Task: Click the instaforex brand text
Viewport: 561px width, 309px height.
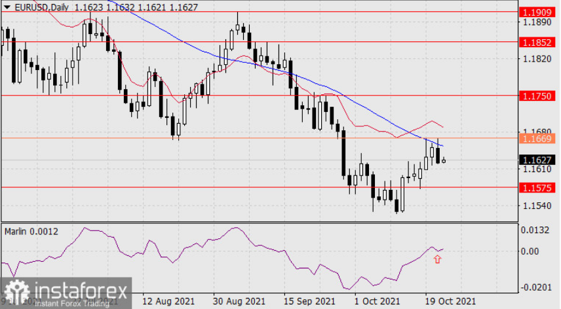Action: click(x=81, y=291)
